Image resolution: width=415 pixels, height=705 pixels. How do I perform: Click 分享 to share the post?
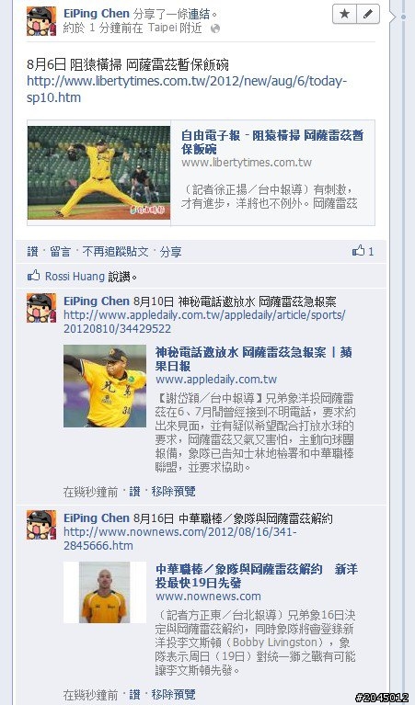[x=170, y=252]
